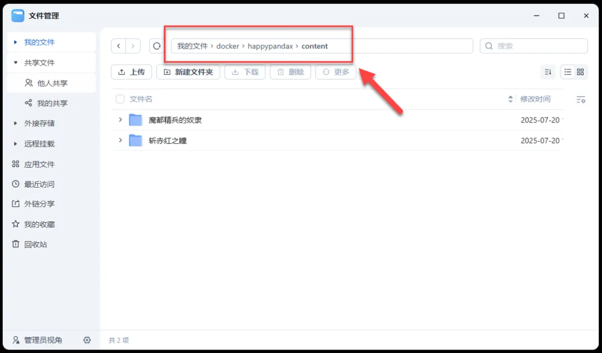Go forward to next folder
Screen dimensions: 602x353
(x=133, y=46)
